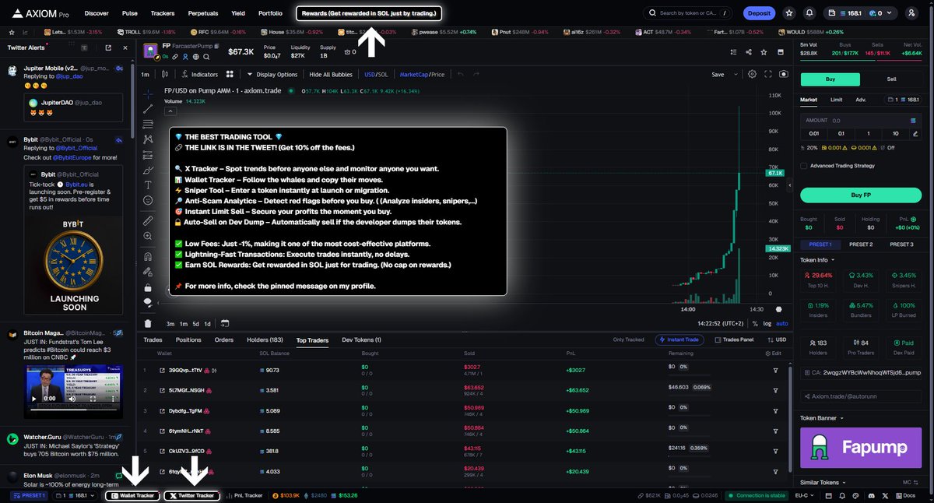Viewport: 934px width, 503px height.
Task: Open the Fapump token banner thumbnail
Action: 861,448
